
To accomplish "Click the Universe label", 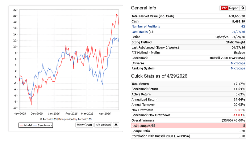I will [138, 63].
